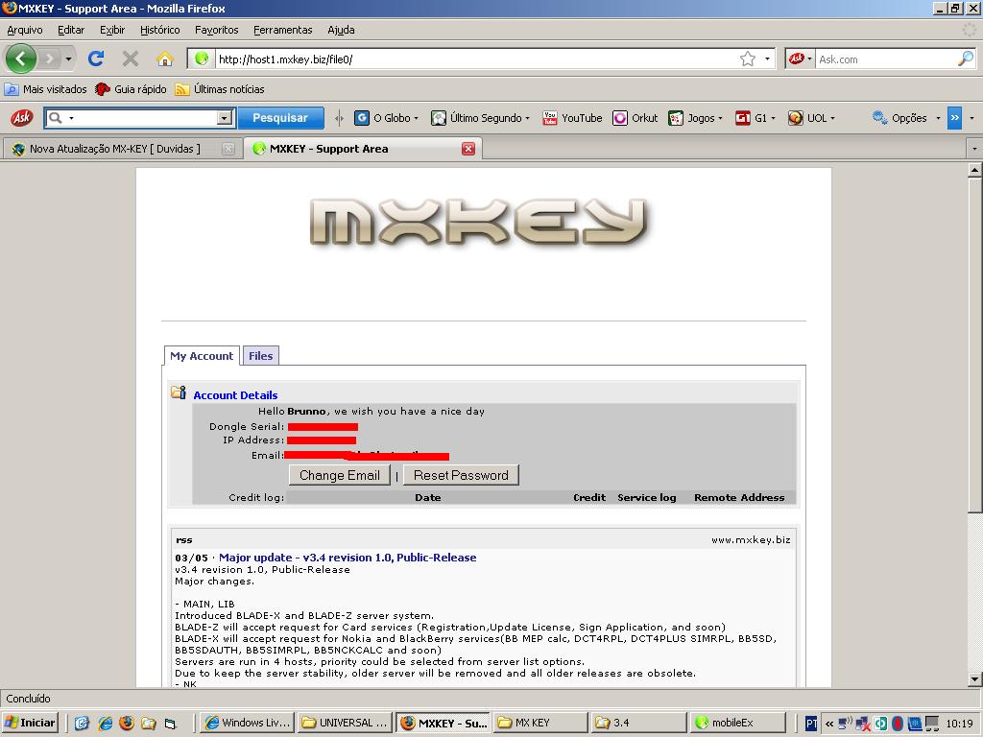Reload the page with the Refresh icon
The width and height of the screenshot is (983, 737).
(x=96, y=59)
